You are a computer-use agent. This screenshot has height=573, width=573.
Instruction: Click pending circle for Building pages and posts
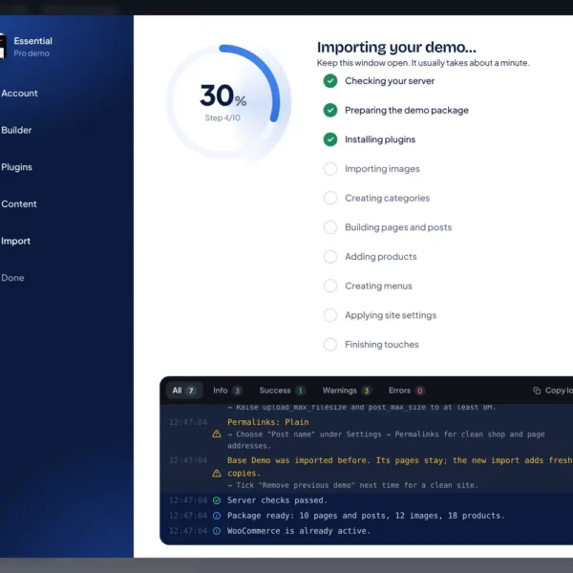pos(330,227)
